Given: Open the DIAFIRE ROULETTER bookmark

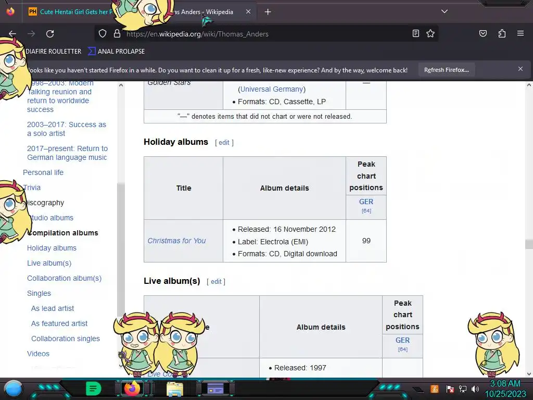Looking at the screenshot, I should tap(54, 52).
